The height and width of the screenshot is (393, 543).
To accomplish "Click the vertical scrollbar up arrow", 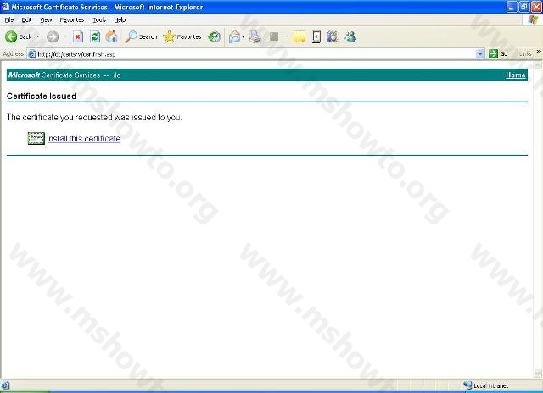I will 538,64.
